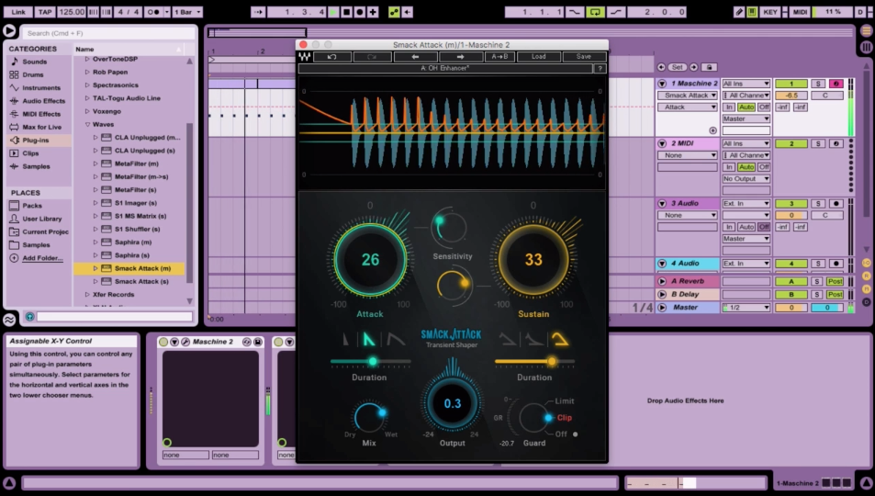Toggle the KEY map mode switch

tap(770, 12)
